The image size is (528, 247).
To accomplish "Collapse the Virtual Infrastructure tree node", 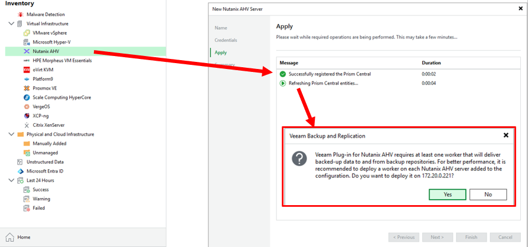I will point(11,24).
